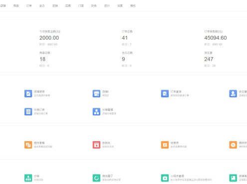Click the 商品总数 label above 18
Image resolution: width=247 pixels, height=184 pixels.
[x=45, y=53]
